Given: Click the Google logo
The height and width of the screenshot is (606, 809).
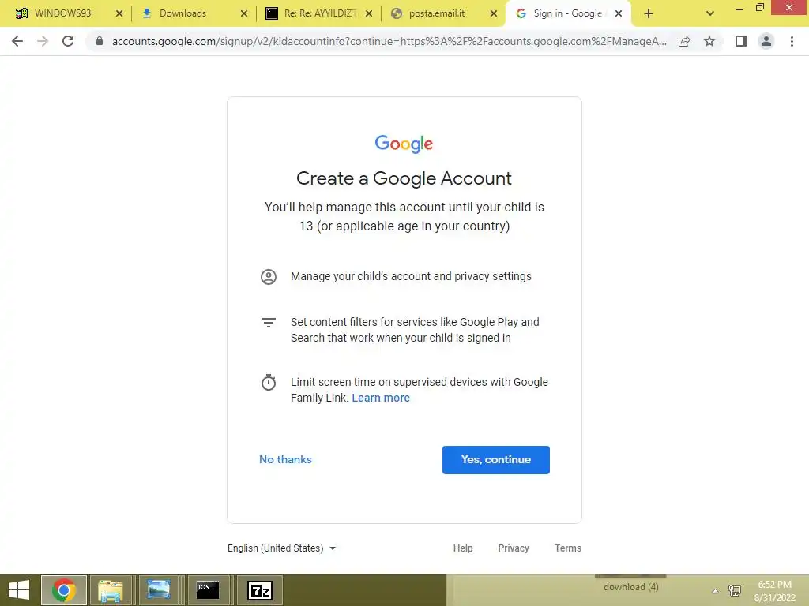Looking at the screenshot, I should (404, 144).
